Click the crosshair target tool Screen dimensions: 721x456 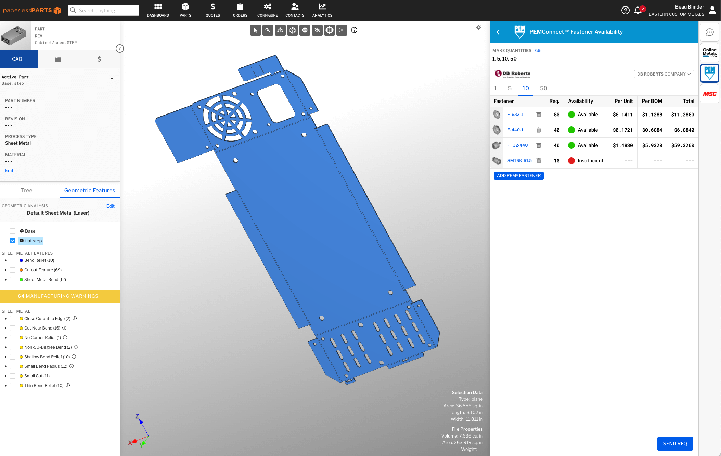click(330, 30)
